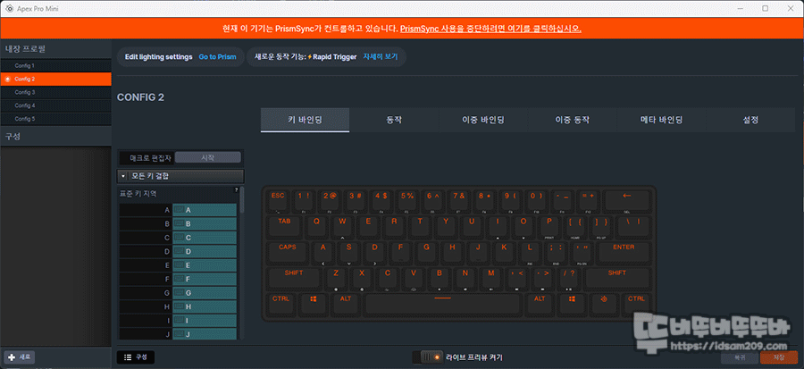
Task: Select the left SHIFT key
Action: pyautogui.click(x=294, y=277)
